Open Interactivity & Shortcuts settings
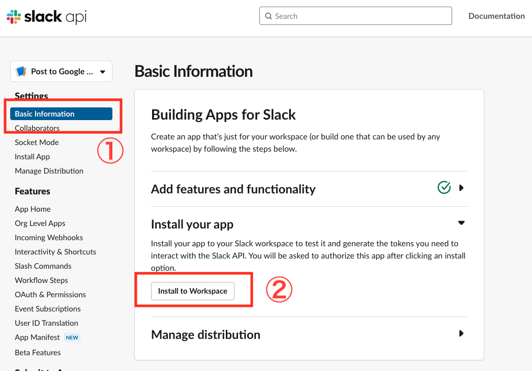532x371 pixels. click(x=55, y=251)
